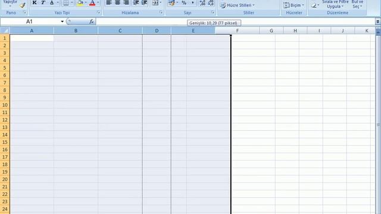Select column B header
The image size is (381, 214).
[x=76, y=30]
